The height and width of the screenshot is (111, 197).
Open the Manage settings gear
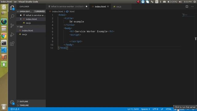point(12,102)
